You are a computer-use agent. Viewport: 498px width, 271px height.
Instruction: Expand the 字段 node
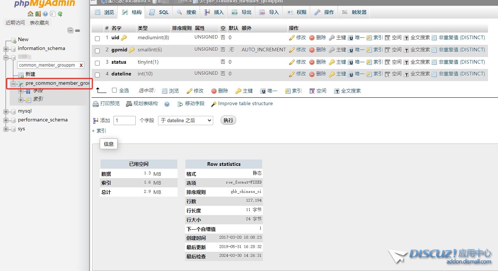pos(21,91)
